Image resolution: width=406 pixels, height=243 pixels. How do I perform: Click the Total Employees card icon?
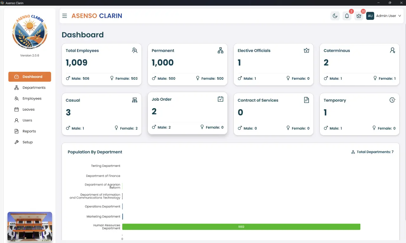[x=135, y=50]
